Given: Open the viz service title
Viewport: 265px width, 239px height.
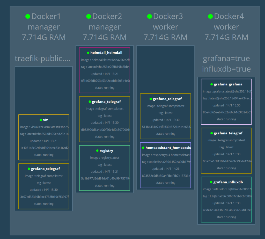Looking at the screenshot, I should [46, 120].
